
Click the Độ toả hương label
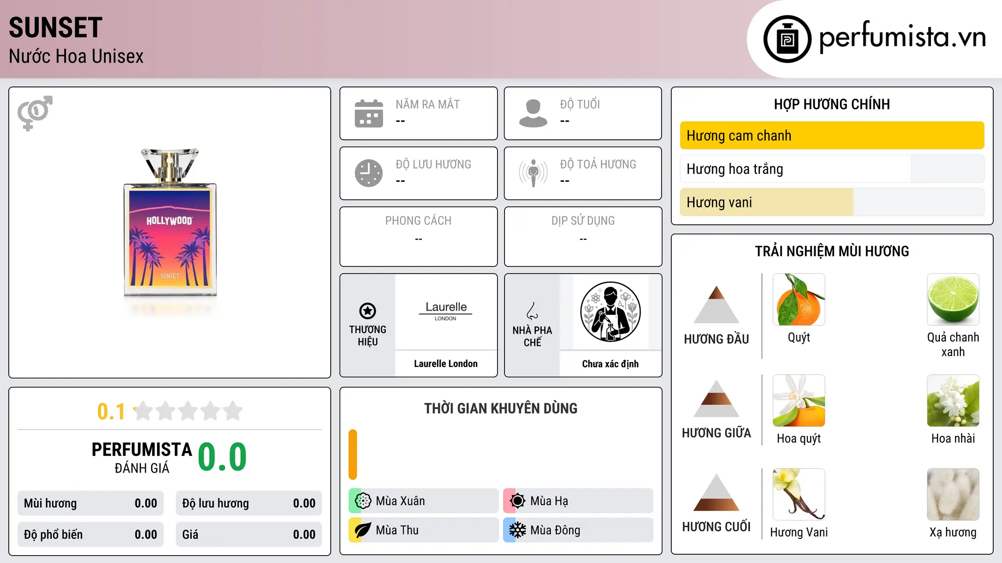(598, 164)
